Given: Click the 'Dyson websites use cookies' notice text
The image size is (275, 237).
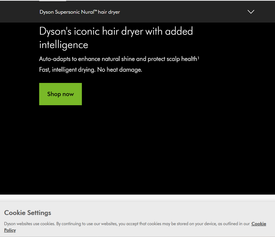Looking at the screenshot, I should click(127, 224).
